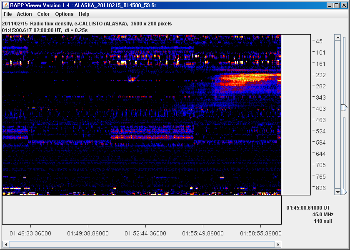The height and width of the screenshot is (250, 350).
Task: Click the dt = 0.25s time range line
Action: [45, 30]
